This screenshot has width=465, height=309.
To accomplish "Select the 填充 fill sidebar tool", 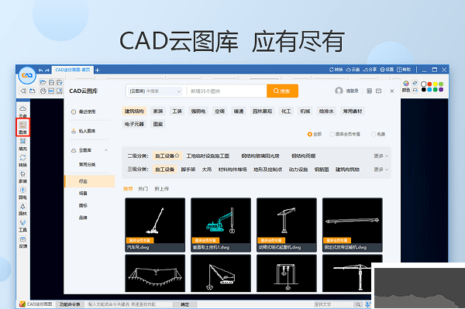I will click(x=22, y=144).
